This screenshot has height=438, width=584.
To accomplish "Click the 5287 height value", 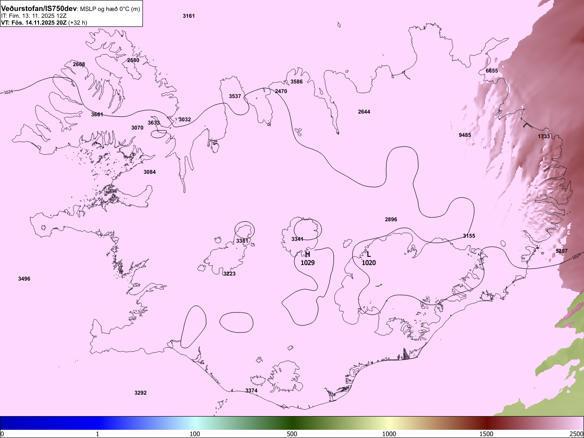I will 562,251.
